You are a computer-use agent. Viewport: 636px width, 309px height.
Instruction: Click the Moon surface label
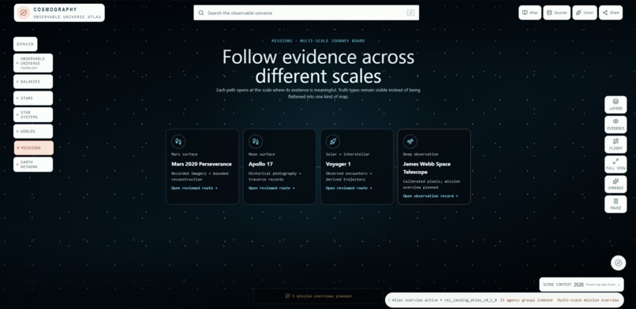[262, 154]
